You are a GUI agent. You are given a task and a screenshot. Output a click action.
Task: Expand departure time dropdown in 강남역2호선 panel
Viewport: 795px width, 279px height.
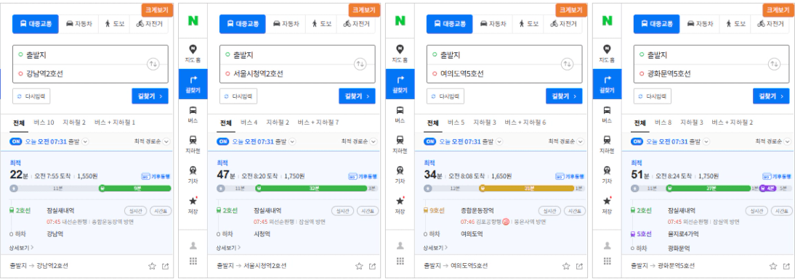85,142
